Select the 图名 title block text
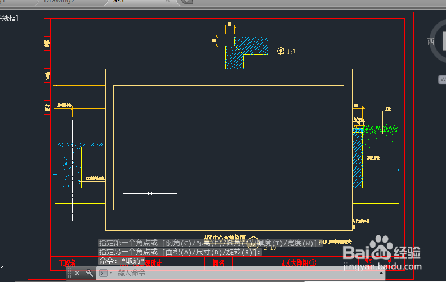The image size is (446, 282). 218,263
